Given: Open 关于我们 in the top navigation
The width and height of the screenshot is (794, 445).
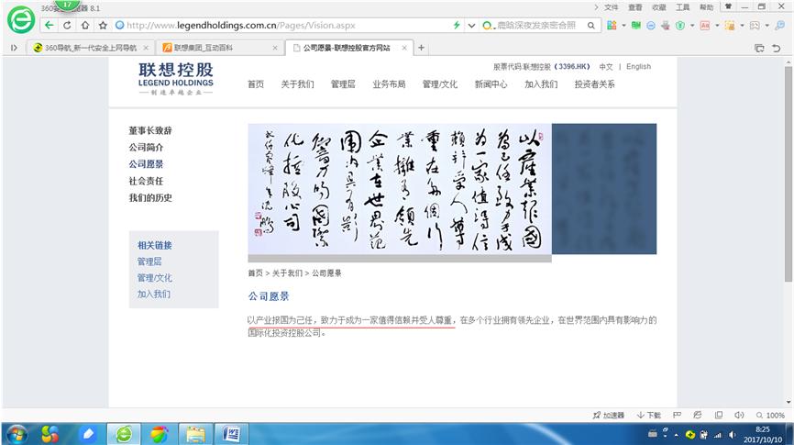Looking at the screenshot, I should (x=297, y=84).
